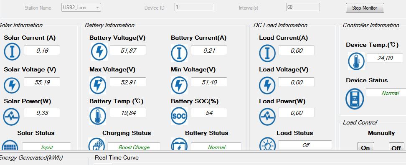Select Battery Temp value 19,84
This screenshot has width=406, height=165.
[128, 113]
